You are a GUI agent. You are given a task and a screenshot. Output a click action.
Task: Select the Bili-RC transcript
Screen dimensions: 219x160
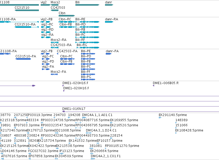coord(87,37)
